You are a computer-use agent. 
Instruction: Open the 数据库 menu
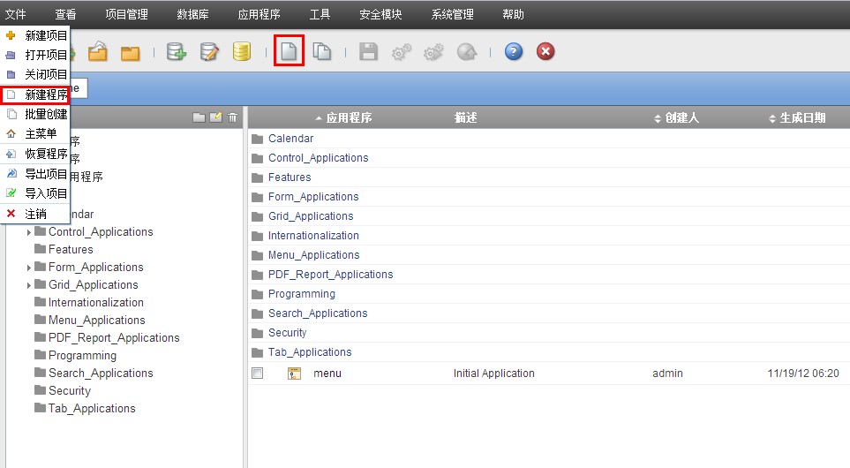[x=193, y=14]
